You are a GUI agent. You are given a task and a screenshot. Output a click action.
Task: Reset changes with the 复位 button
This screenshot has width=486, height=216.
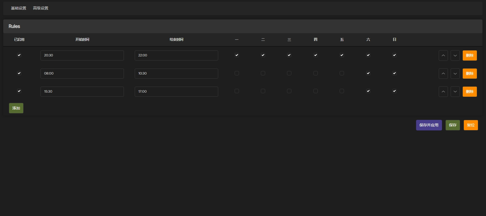click(471, 125)
